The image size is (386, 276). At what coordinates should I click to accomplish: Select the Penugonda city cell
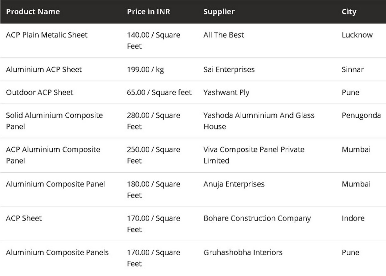[x=361, y=116]
